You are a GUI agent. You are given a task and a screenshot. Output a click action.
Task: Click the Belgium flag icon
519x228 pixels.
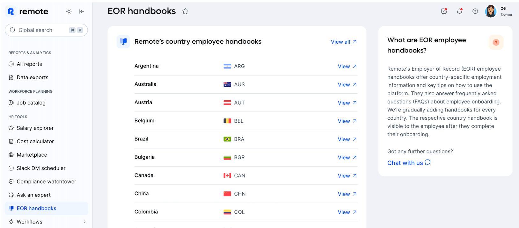coord(227,121)
